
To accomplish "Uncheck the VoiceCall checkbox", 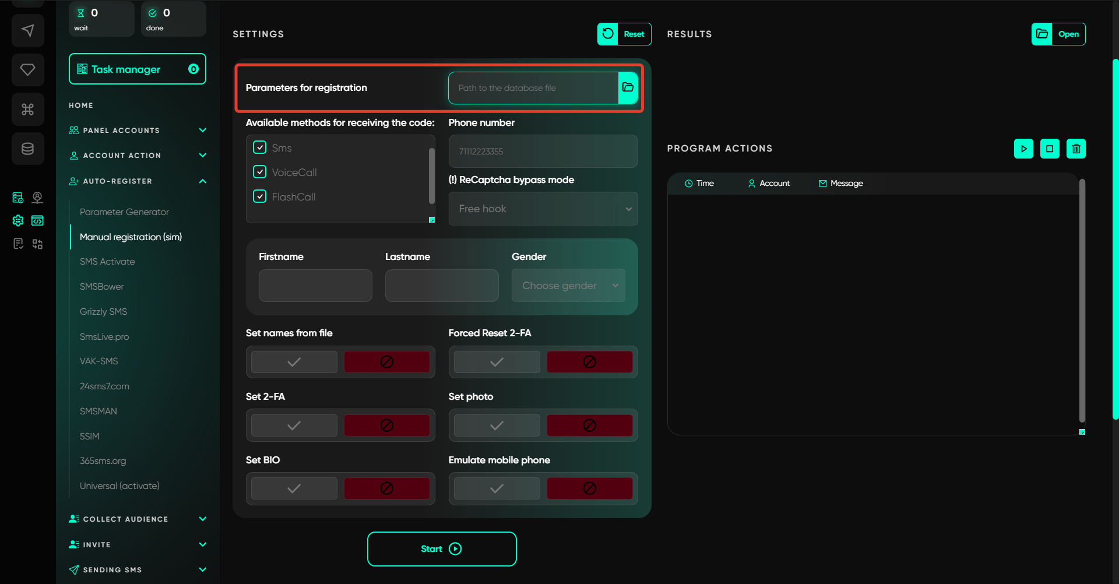I will [x=260, y=172].
